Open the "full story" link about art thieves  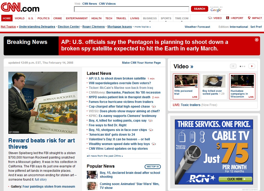41,179
